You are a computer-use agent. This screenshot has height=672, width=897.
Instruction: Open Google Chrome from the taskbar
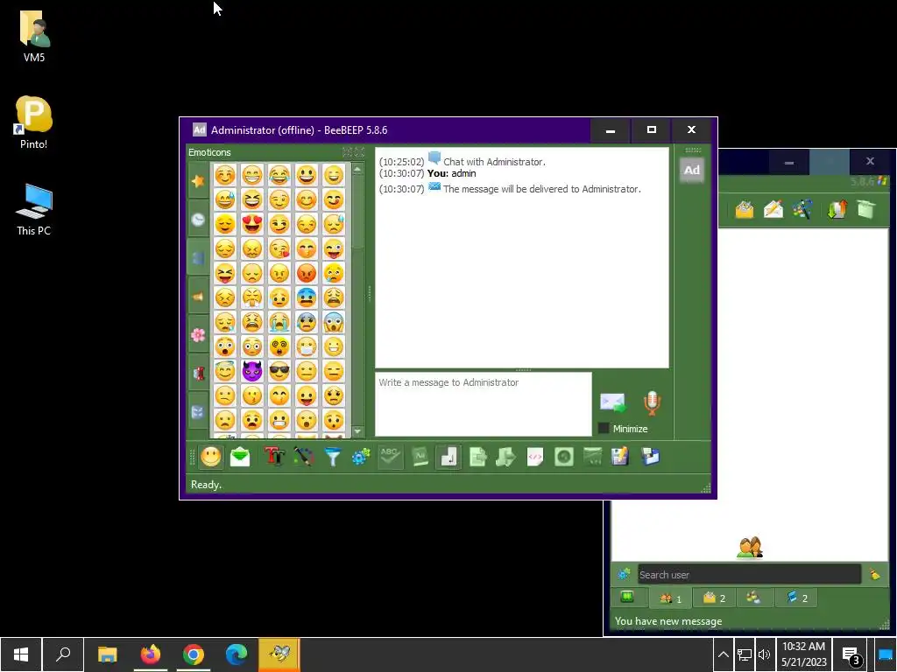coord(194,654)
